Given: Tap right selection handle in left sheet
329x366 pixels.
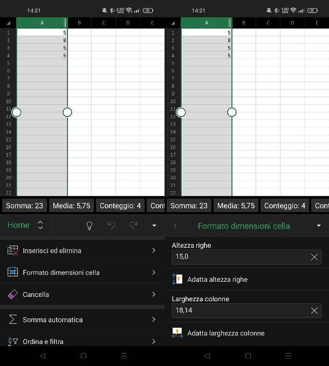Looking at the screenshot, I should (67, 112).
